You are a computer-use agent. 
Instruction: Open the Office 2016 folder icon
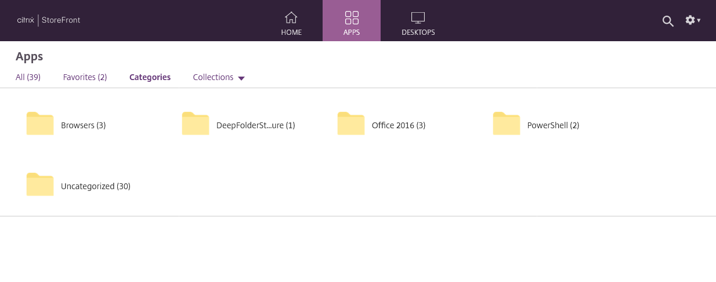[351, 124]
